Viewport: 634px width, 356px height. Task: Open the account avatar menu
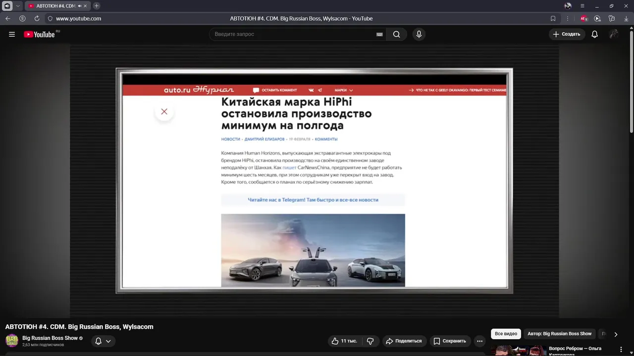click(x=614, y=34)
